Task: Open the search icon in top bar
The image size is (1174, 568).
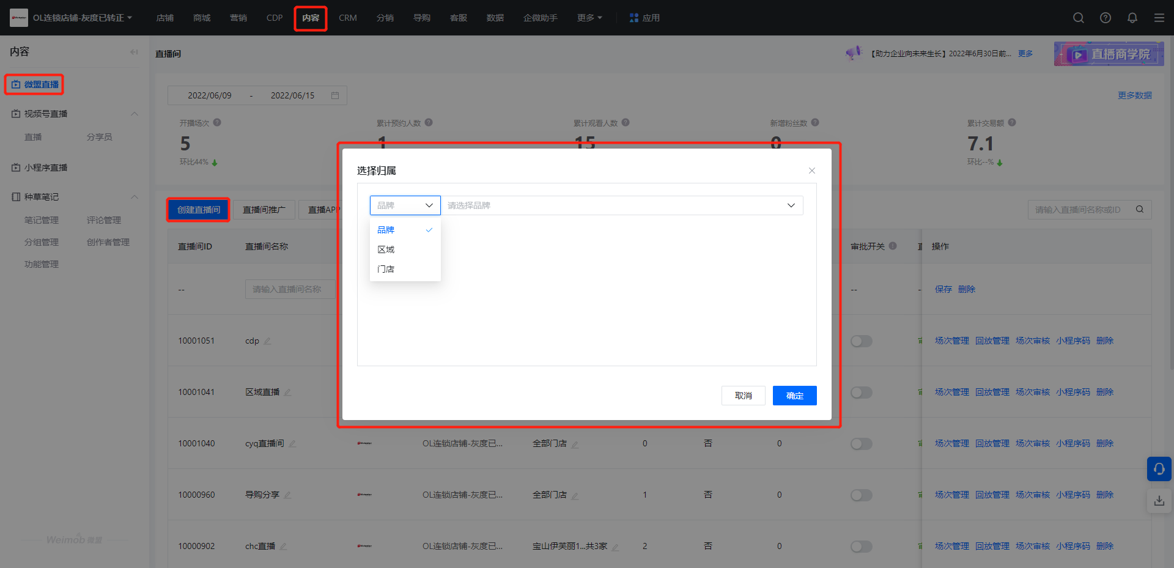Action: tap(1079, 18)
